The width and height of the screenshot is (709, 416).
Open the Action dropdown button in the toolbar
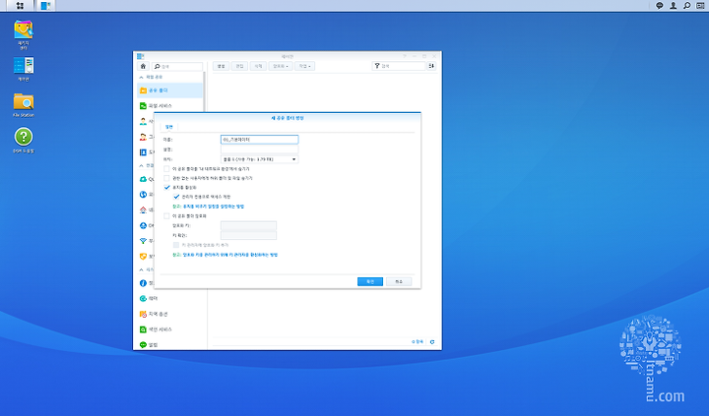[x=304, y=66]
